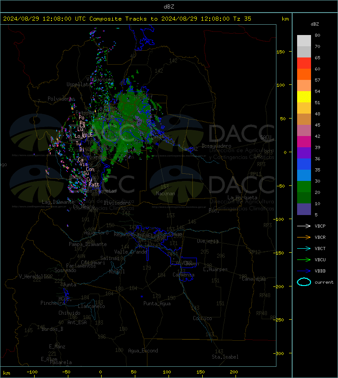The image size is (338, 378).
Task: Select the purple 36-39 dBZ swatch
Action: click(x=304, y=153)
